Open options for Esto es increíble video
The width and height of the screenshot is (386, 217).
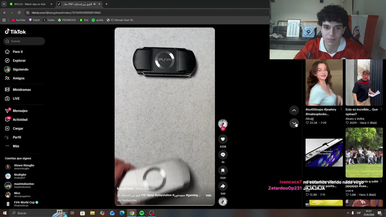381,109
